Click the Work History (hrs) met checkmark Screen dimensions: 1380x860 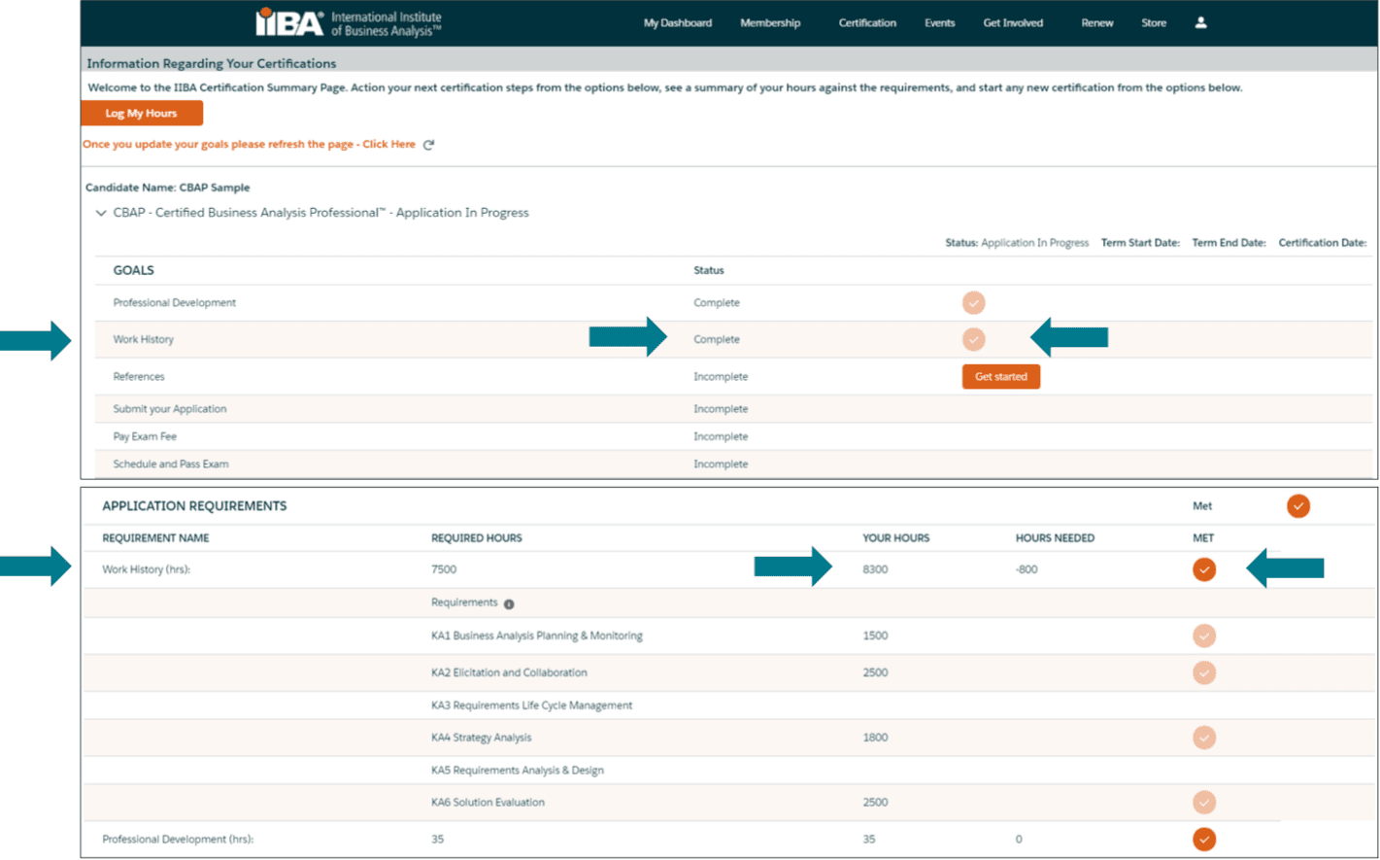(1204, 569)
